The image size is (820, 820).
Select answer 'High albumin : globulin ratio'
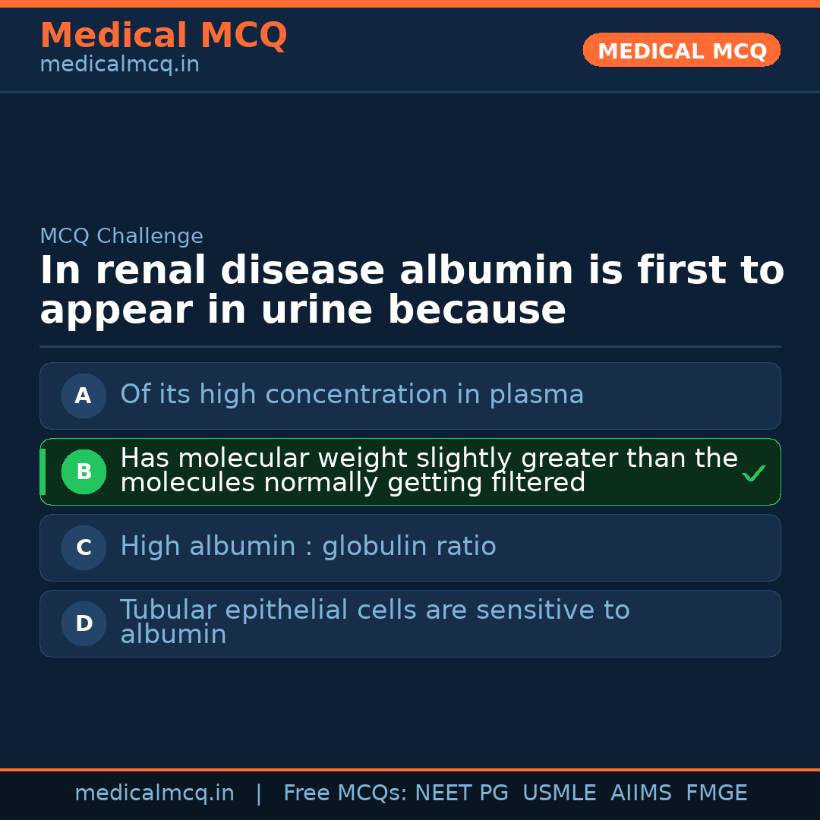(307, 547)
